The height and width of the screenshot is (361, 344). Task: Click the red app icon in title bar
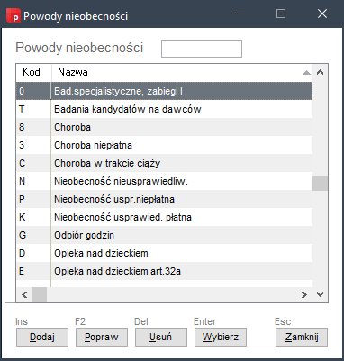tap(14, 15)
